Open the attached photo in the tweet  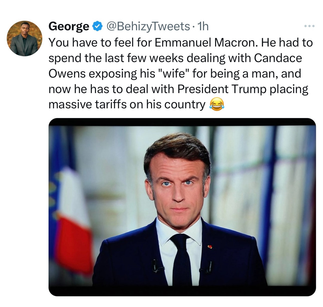(x=182, y=207)
